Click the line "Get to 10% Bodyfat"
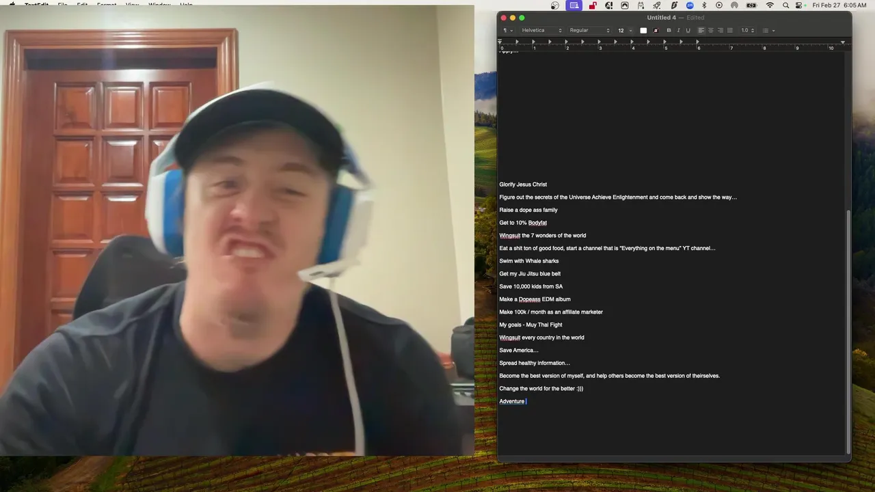This screenshot has width=875, height=492. [523, 223]
